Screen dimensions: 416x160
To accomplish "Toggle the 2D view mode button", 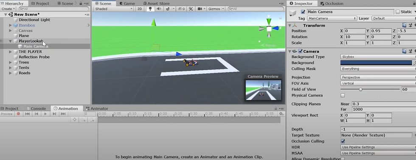I will coord(140,9).
